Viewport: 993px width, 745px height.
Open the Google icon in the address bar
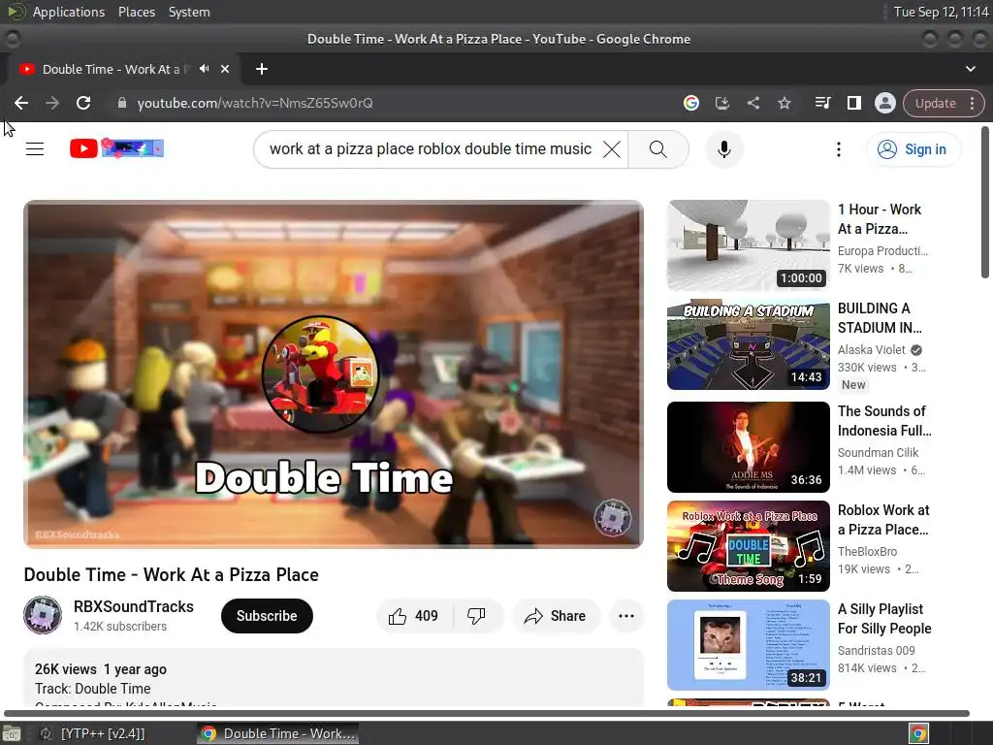(x=690, y=103)
